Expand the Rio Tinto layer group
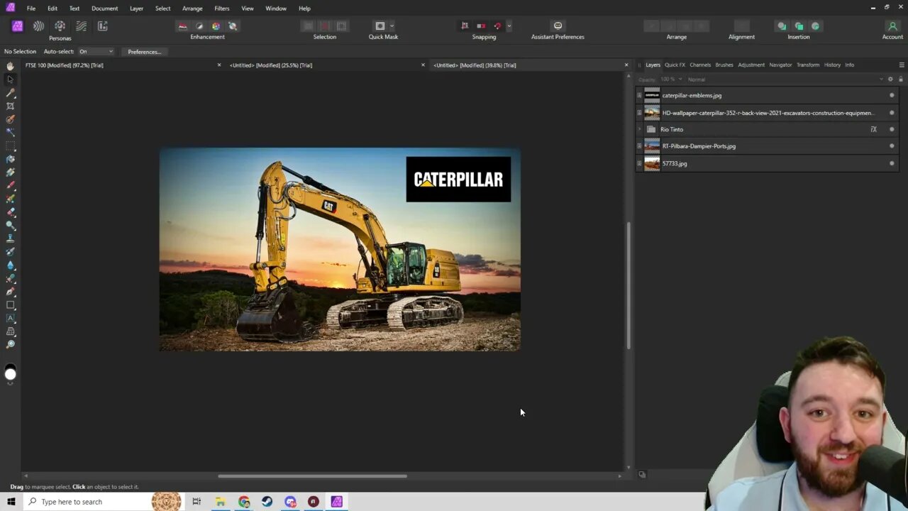 (639, 129)
